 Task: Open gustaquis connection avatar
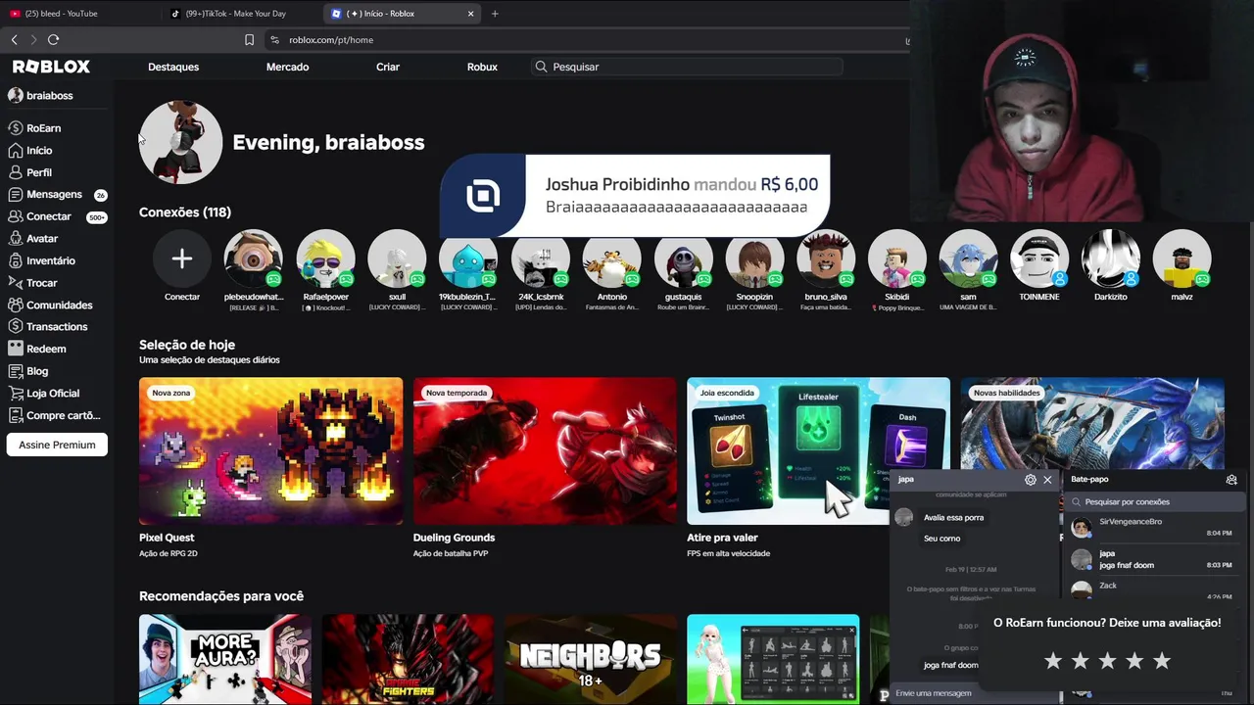pos(683,259)
